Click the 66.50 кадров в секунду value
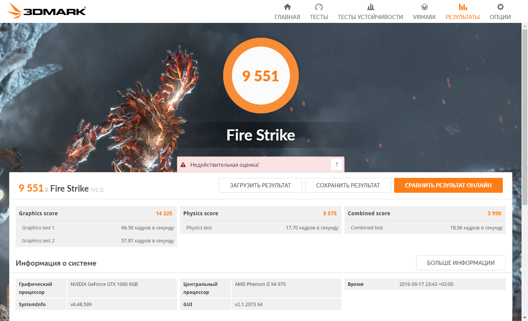 pos(148,228)
